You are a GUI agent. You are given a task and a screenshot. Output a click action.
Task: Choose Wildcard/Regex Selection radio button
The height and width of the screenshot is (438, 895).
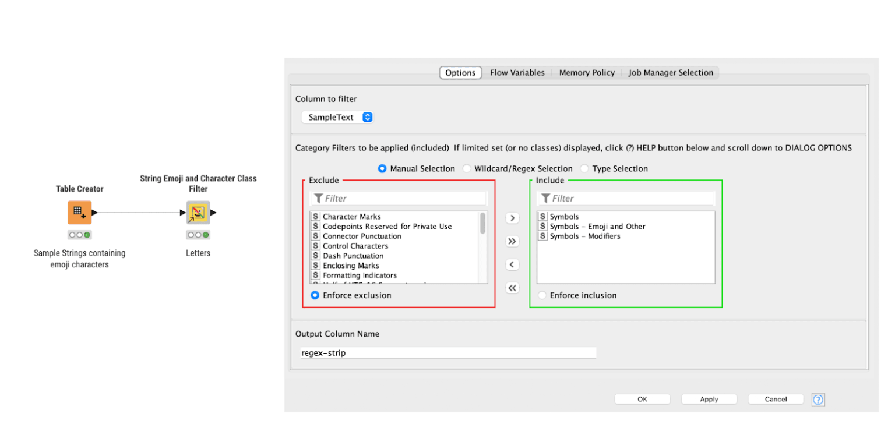pos(467,169)
